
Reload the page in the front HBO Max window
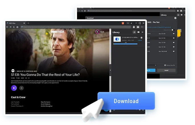[14, 27]
